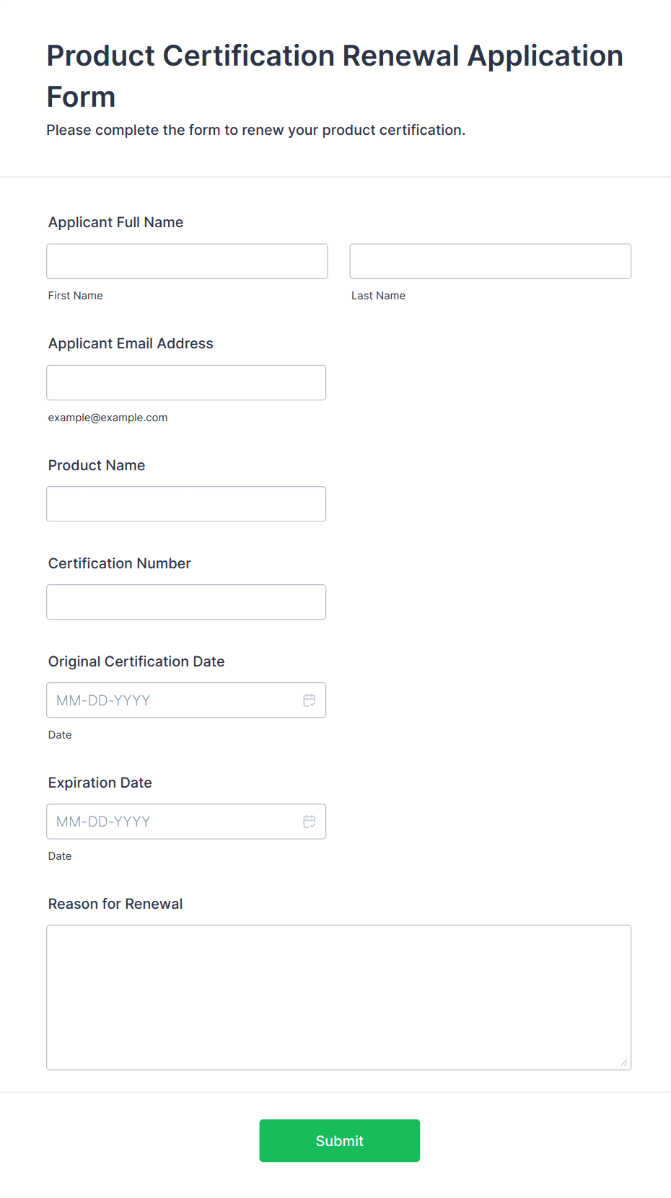671x1198 pixels.
Task: Click the 'Last Name' sub-label
Action: pos(378,296)
